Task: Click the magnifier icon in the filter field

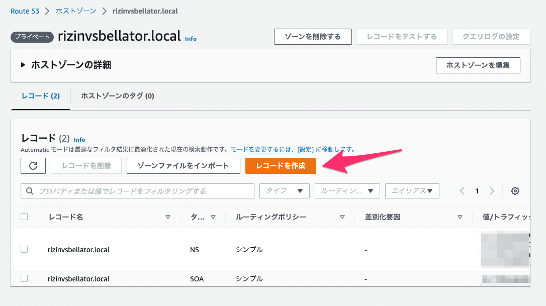Action: pyautogui.click(x=29, y=191)
